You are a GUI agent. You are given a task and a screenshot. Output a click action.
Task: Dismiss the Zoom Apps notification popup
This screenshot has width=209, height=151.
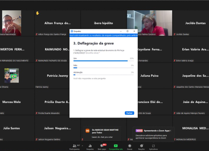click(x=170, y=131)
